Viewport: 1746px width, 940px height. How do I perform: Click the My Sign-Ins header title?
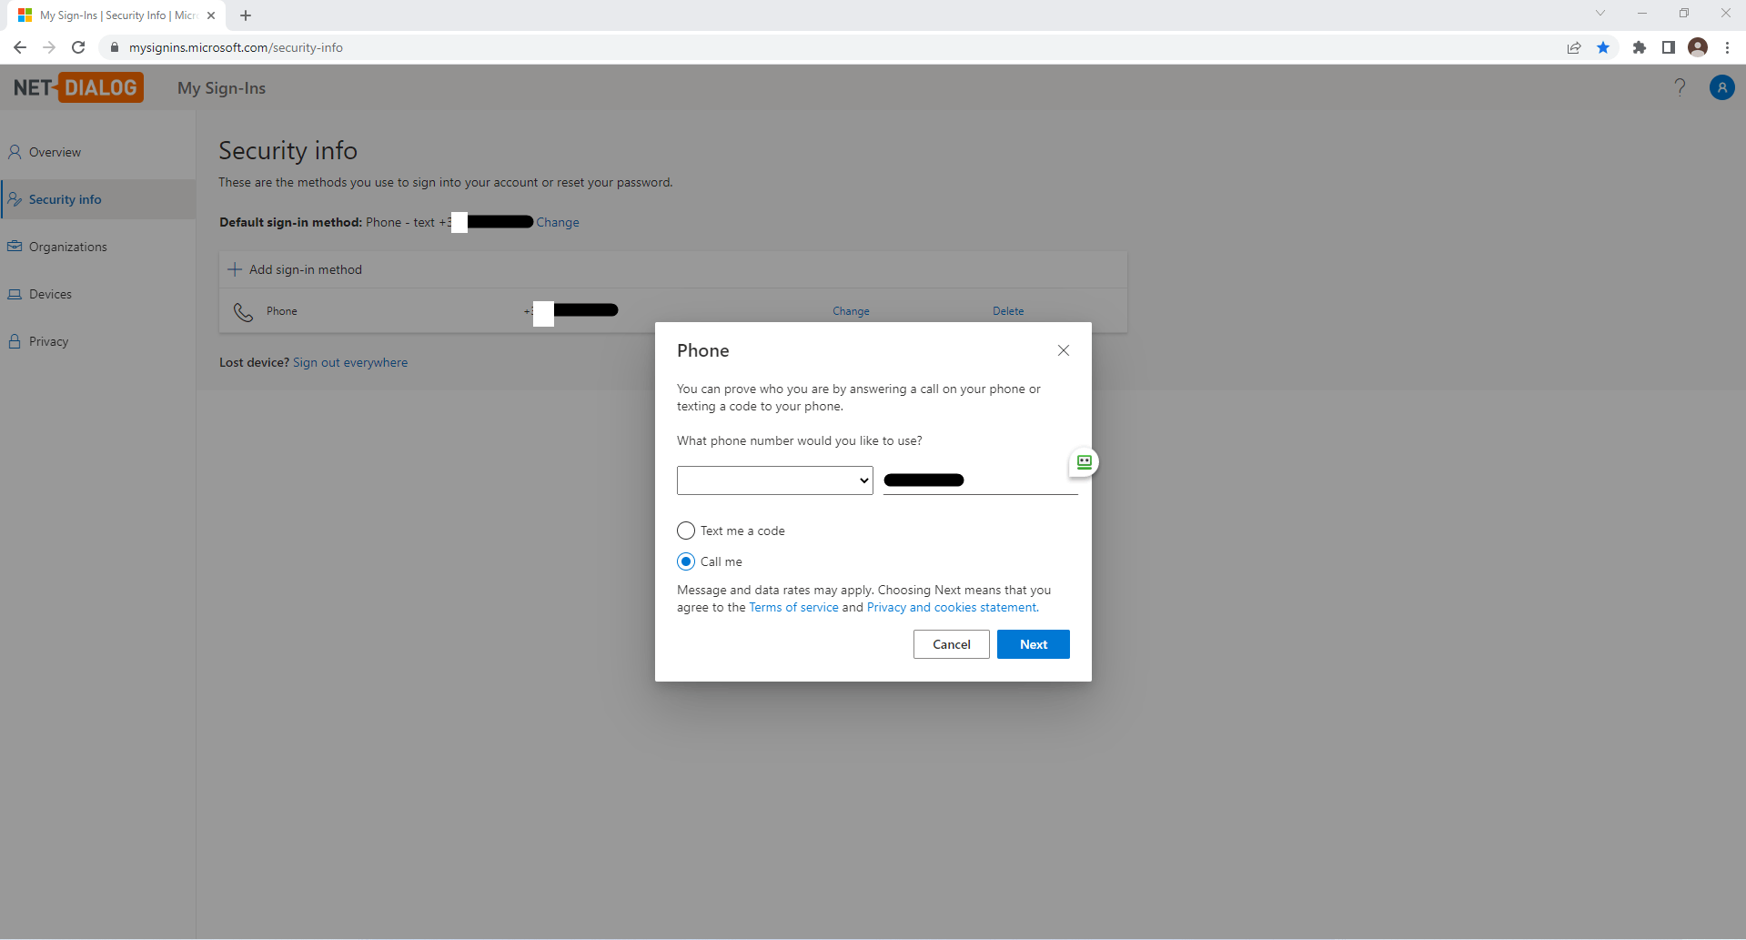[x=221, y=88]
